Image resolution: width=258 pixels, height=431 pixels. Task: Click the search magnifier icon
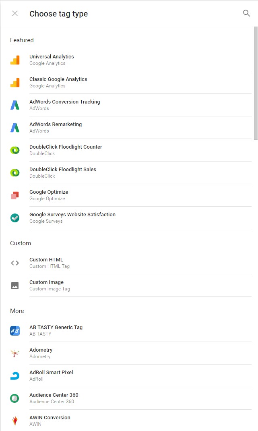click(246, 13)
